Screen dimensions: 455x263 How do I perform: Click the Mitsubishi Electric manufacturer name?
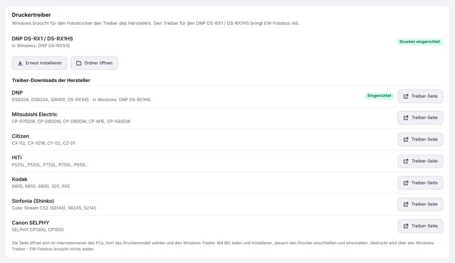tap(35, 114)
